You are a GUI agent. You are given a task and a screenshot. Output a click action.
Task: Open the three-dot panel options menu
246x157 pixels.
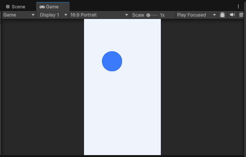[x=238, y=6]
